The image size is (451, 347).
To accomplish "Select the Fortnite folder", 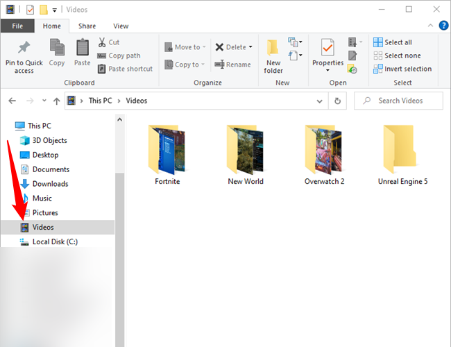I will (167, 155).
